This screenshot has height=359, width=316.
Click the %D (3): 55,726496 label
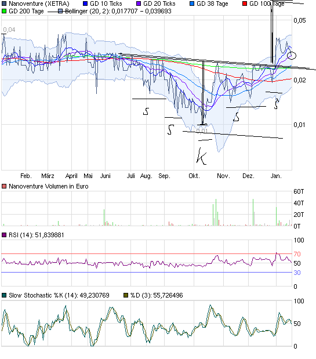pos(157,295)
